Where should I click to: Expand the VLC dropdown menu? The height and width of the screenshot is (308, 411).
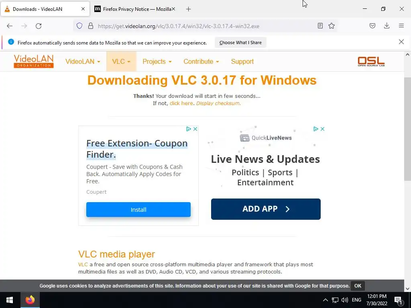[121, 61]
